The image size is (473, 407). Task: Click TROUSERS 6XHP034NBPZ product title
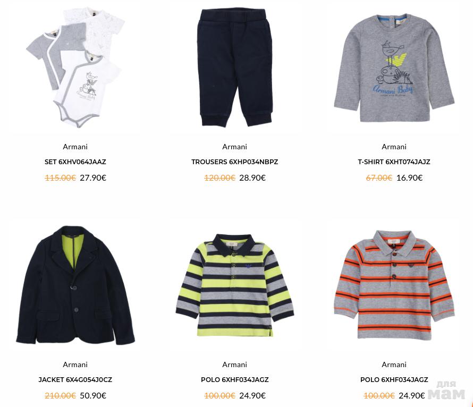coord(235,162)
